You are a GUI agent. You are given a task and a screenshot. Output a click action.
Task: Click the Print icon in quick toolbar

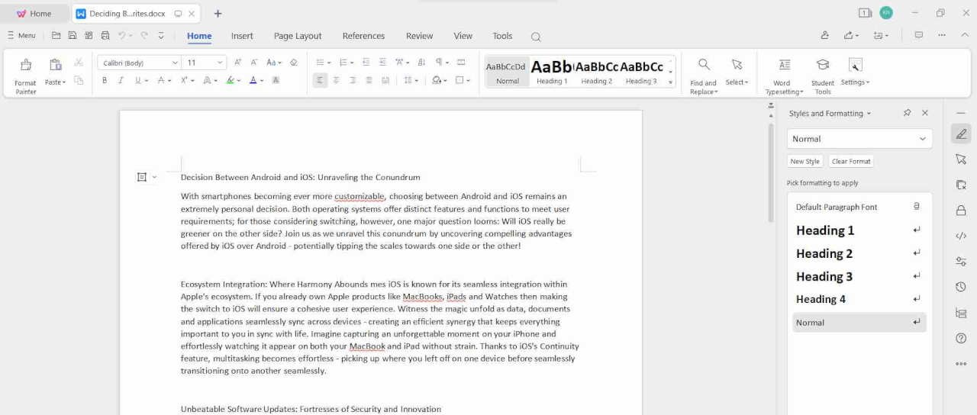105,36
